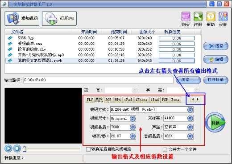Open the 设置 settings icon
232x164 pixels.
[x=223, y=19]
